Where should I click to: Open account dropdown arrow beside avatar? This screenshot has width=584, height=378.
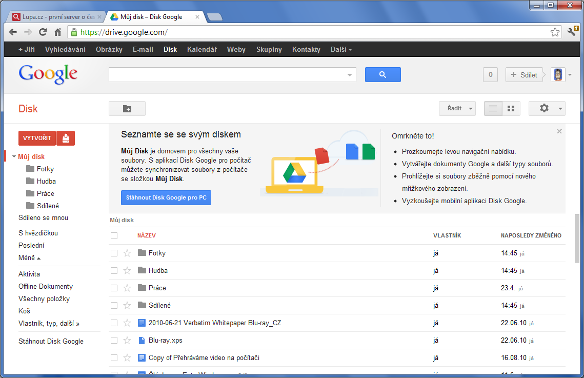pyautogui.click(x=570, y=75)
